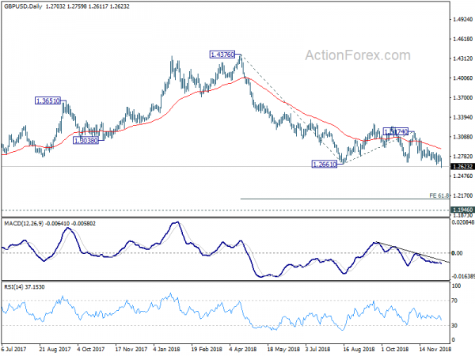Click the 19 Feb 2018 date label

(x=207, y=349)
